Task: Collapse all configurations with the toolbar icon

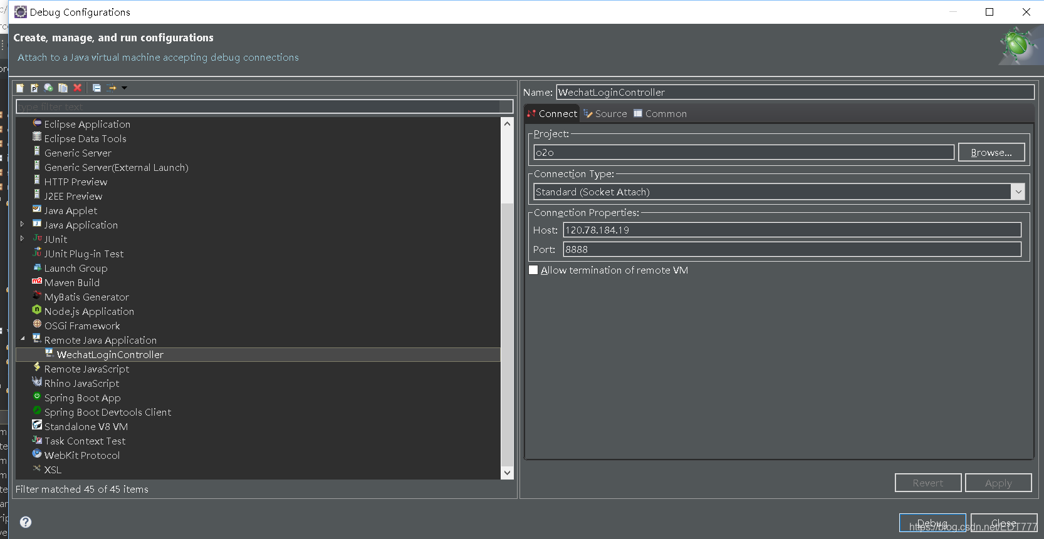Action: pos(97,88)
